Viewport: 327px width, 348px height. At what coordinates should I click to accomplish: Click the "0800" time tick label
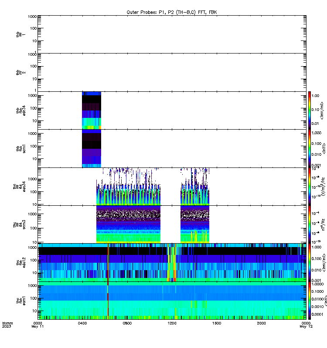[x=127, y=323]
